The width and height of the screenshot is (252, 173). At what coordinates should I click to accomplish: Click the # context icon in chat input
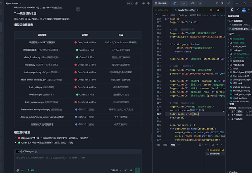[23, 170]
